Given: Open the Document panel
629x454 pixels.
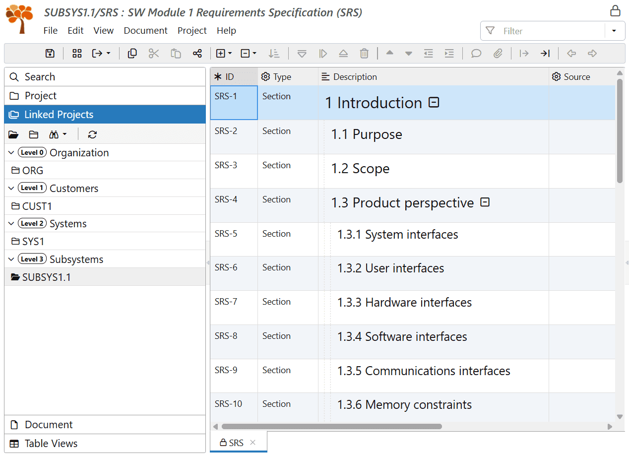Looking at the screenshot, I should (x=105, y=425).
